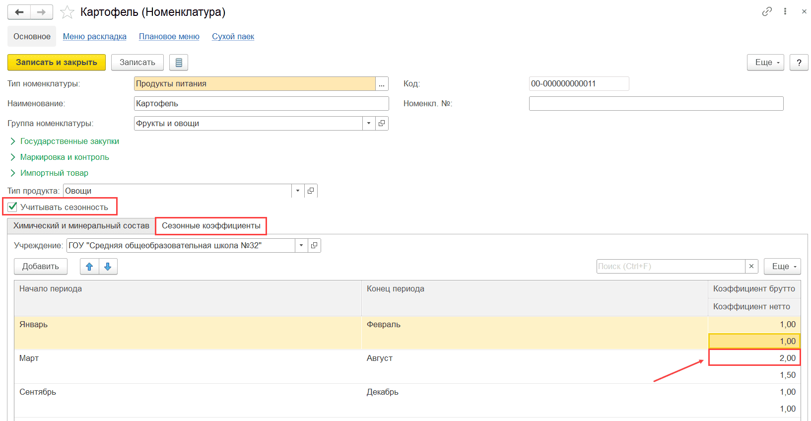Uncheck Учитывать сезонность checkbox
This screenshot has height=421, width=811.
pos(13,207)
